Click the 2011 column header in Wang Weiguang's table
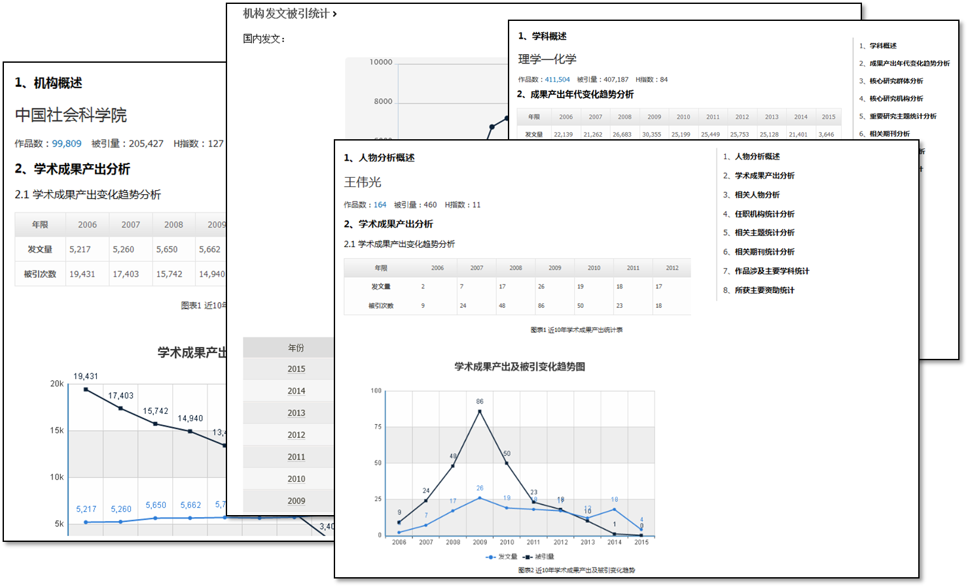The image size is (968, 587). [633, 268]
